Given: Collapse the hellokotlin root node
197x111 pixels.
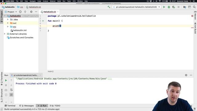Looking at the screenshot, I should pos(5,16).
